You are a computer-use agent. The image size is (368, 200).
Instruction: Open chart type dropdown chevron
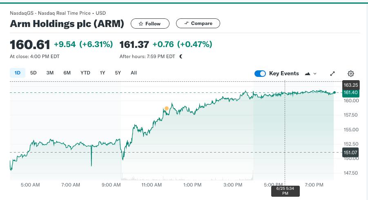click(315, 74)
